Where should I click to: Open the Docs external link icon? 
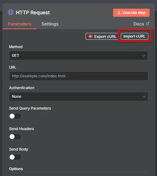(148, 24)
